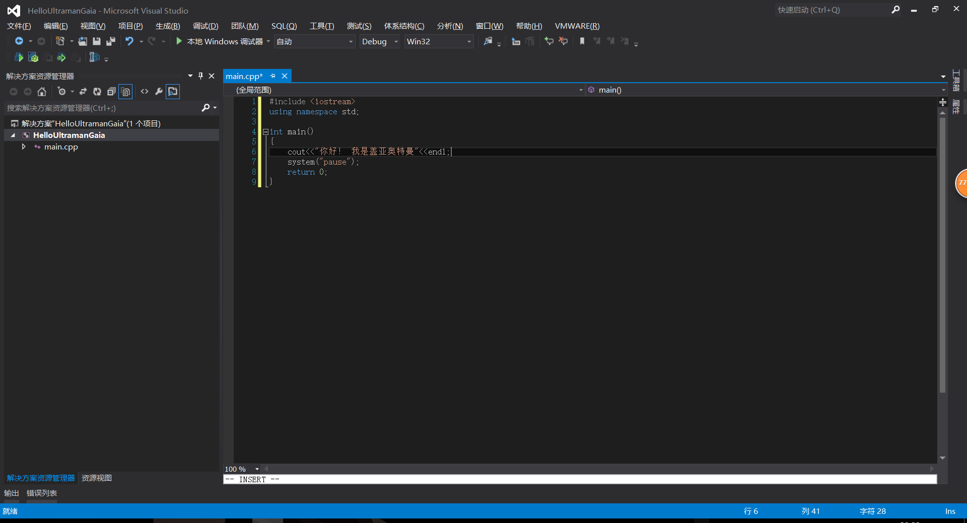
Task: Toggle auto-hide pin on Solution Explorer
Action: tap(200, 76)
